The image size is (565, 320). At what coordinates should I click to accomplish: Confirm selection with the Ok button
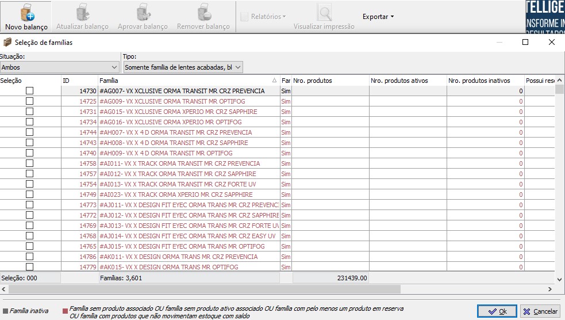click(497, 311)
